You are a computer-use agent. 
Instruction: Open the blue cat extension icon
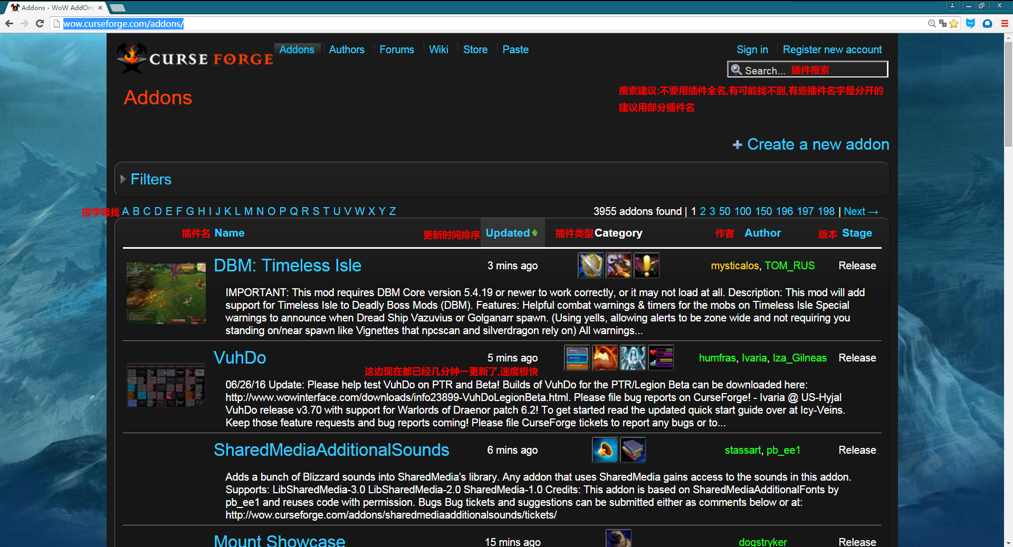(970, 23)
